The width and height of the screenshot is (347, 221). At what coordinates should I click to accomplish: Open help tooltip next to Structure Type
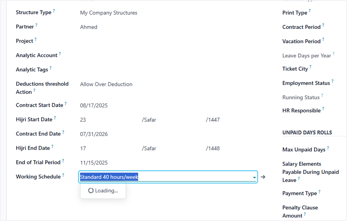(54, 11)
